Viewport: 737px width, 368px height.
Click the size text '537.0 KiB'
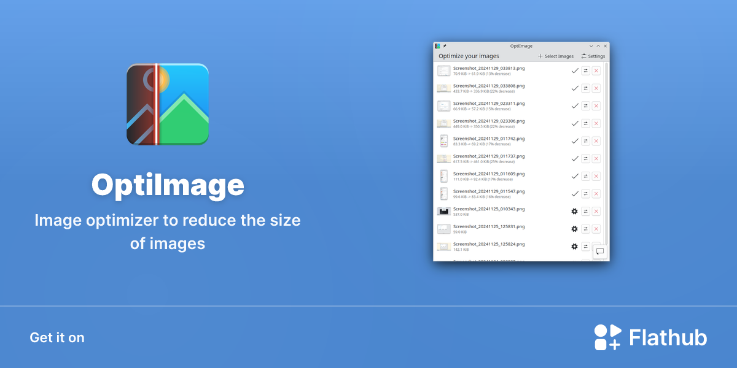(x=461, y=215)
